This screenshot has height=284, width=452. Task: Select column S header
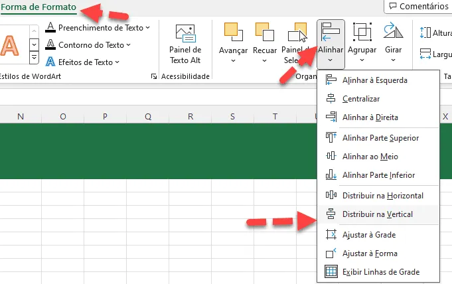(232, 117)
